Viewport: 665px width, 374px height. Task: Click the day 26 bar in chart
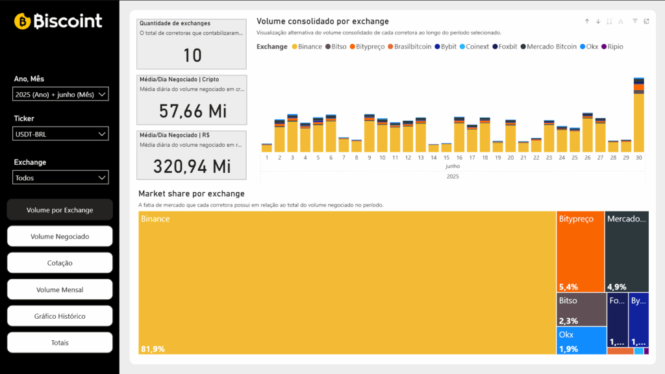click(587, 132)
